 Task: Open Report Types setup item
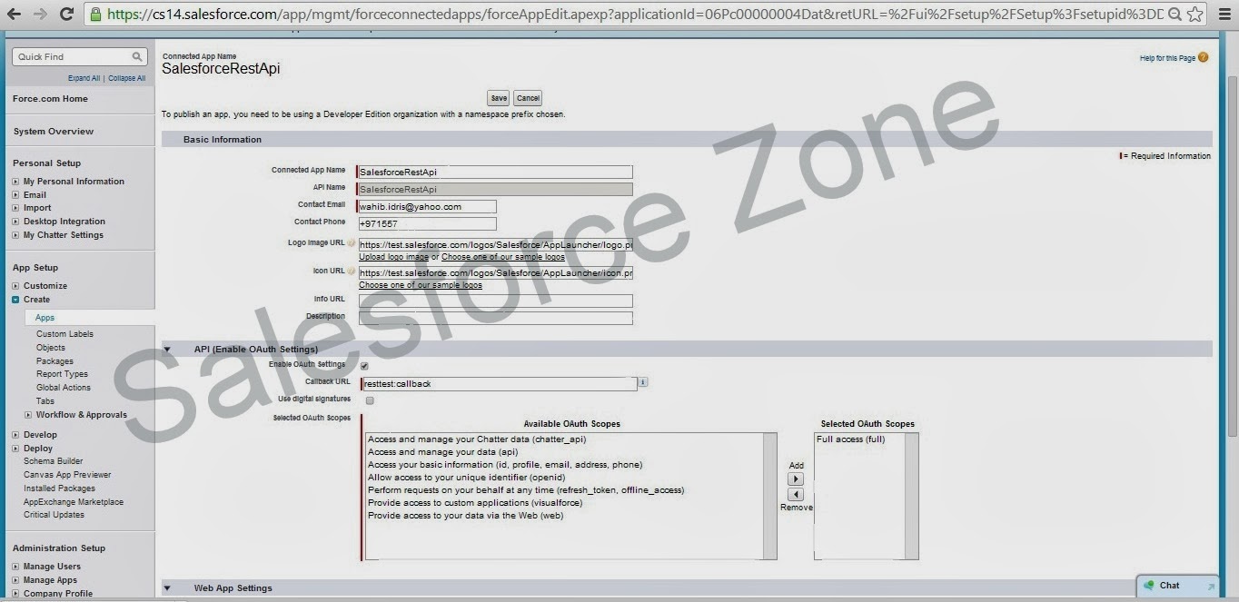pos(62,374)
